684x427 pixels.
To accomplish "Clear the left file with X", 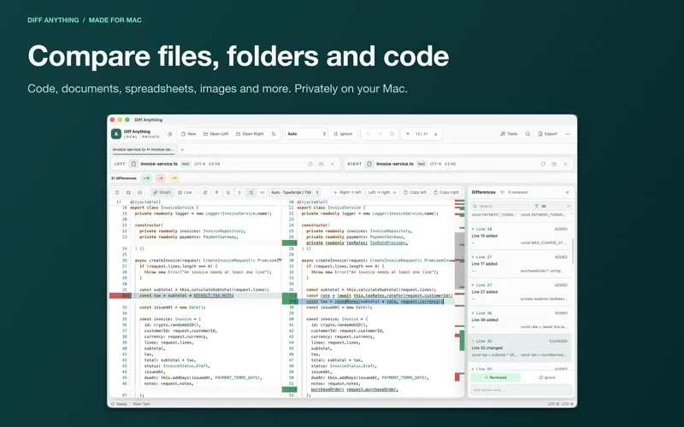I will (x=333, y=164).
